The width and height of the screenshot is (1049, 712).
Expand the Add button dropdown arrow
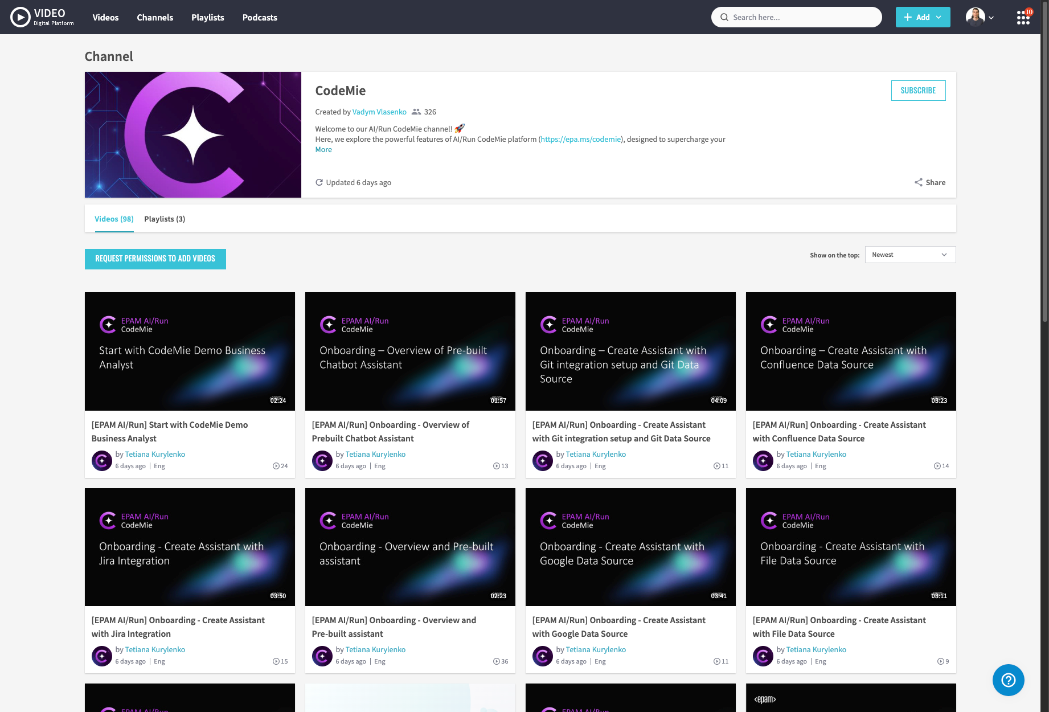[x=937, y=17]
